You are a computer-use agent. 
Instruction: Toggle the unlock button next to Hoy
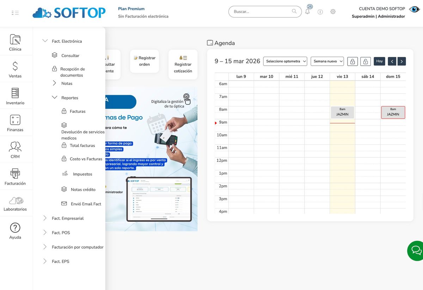tap(366, 61)
